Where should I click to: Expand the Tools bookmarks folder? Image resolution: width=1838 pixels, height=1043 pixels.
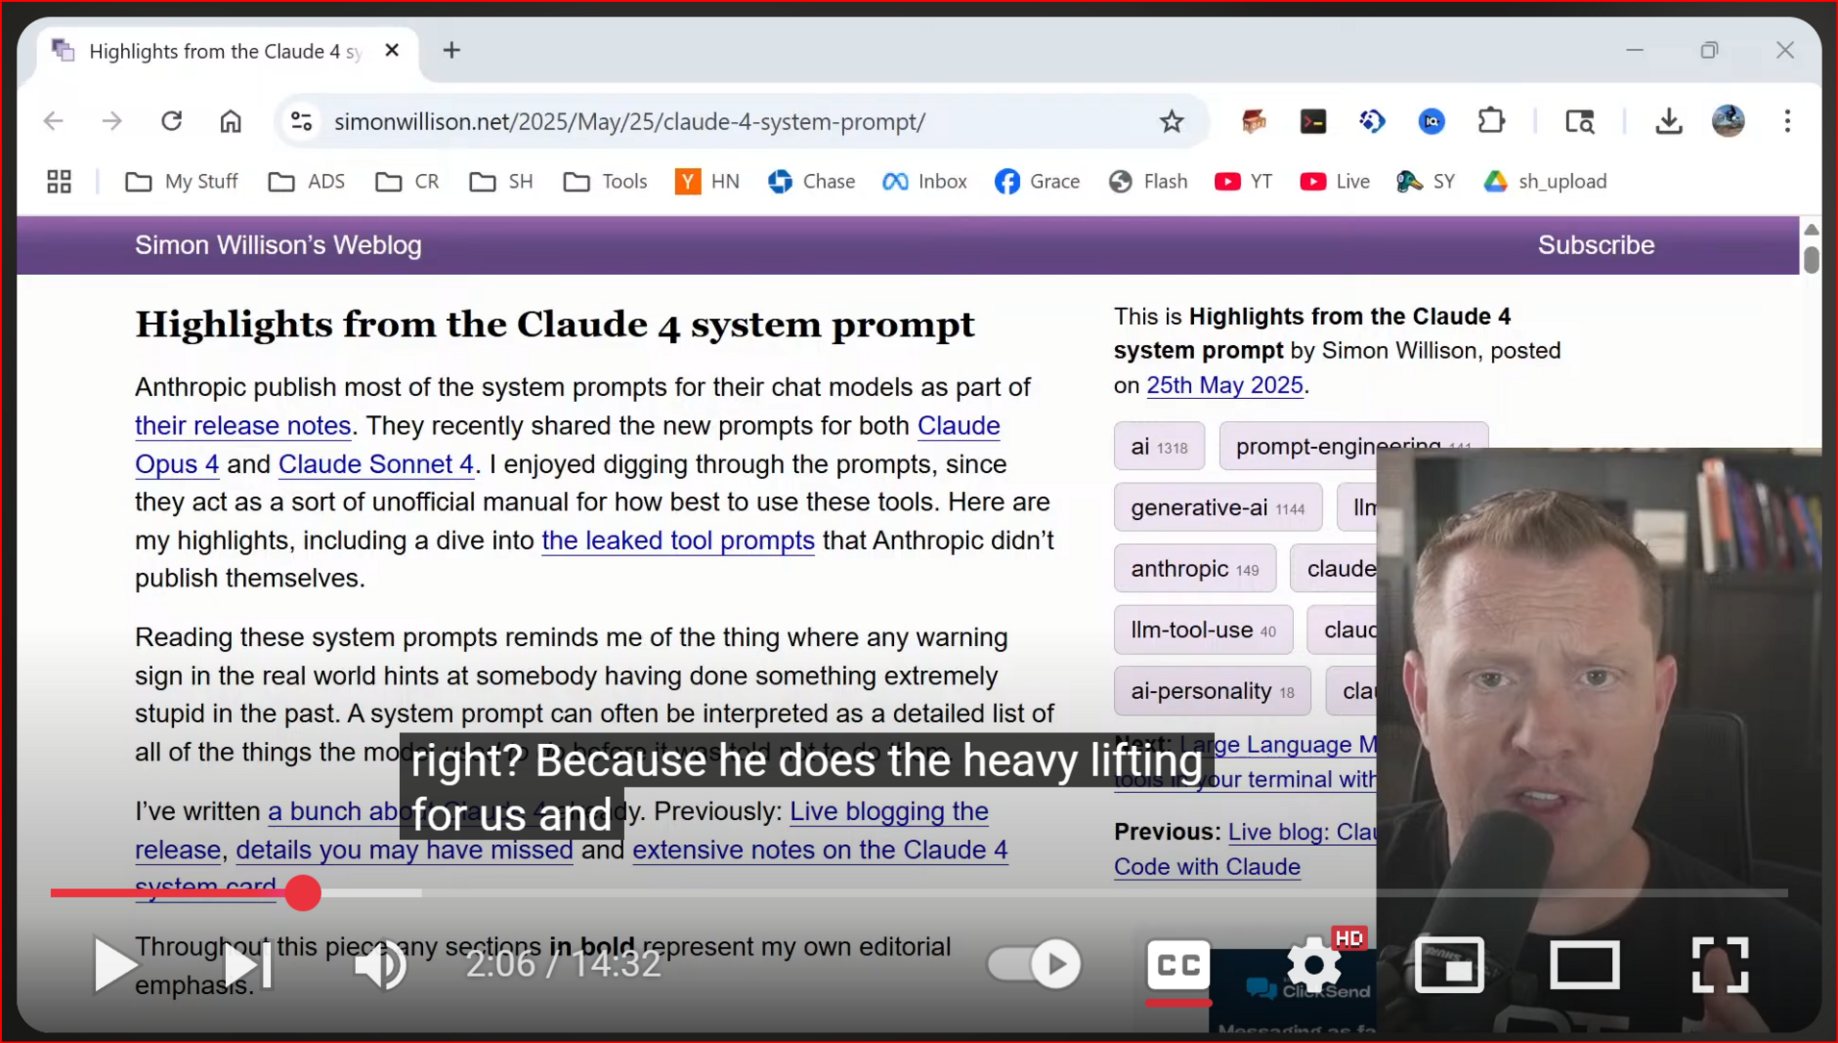coord(606,182)
